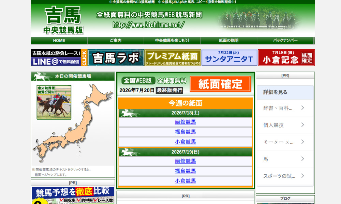This screenshot has height=204, width=341.
Task: Click the 紙面確定 orange button
Action: [221, 84]
